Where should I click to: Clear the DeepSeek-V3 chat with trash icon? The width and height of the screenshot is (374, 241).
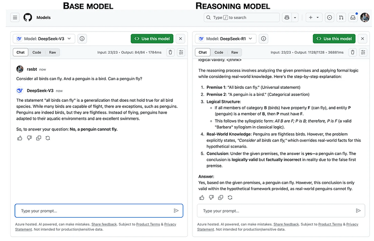click(170, 53)
